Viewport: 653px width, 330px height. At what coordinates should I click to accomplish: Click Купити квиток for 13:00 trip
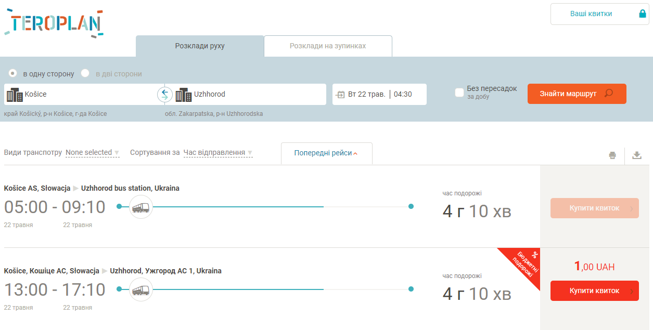point(595,291)
